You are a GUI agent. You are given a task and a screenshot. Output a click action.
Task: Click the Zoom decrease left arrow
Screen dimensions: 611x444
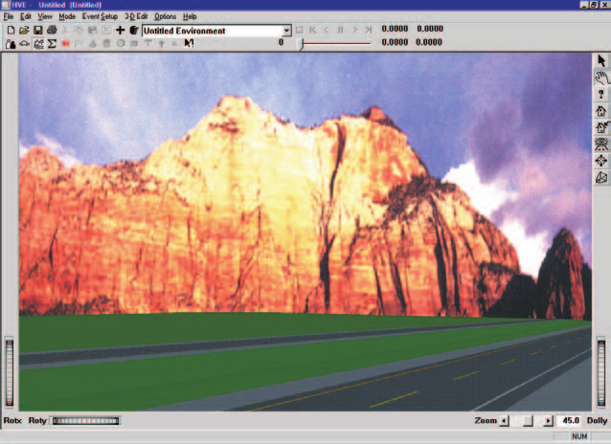505,421
